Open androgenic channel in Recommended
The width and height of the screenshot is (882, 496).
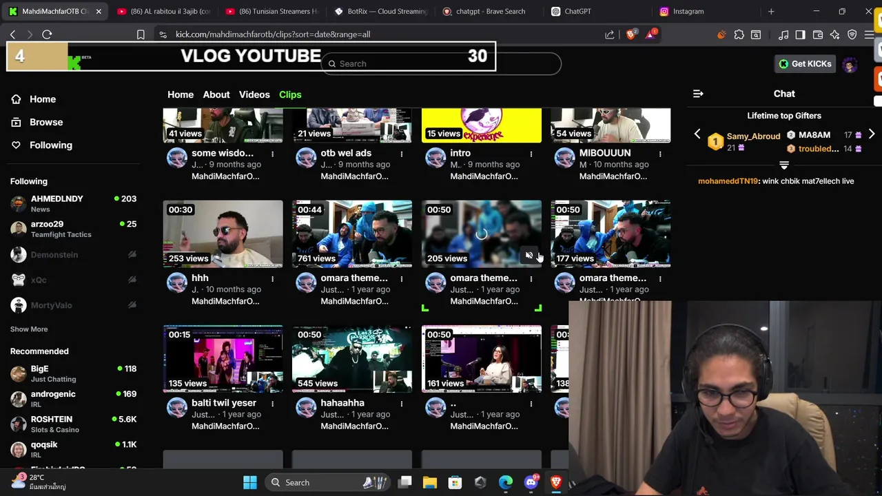tap(73, 399)
